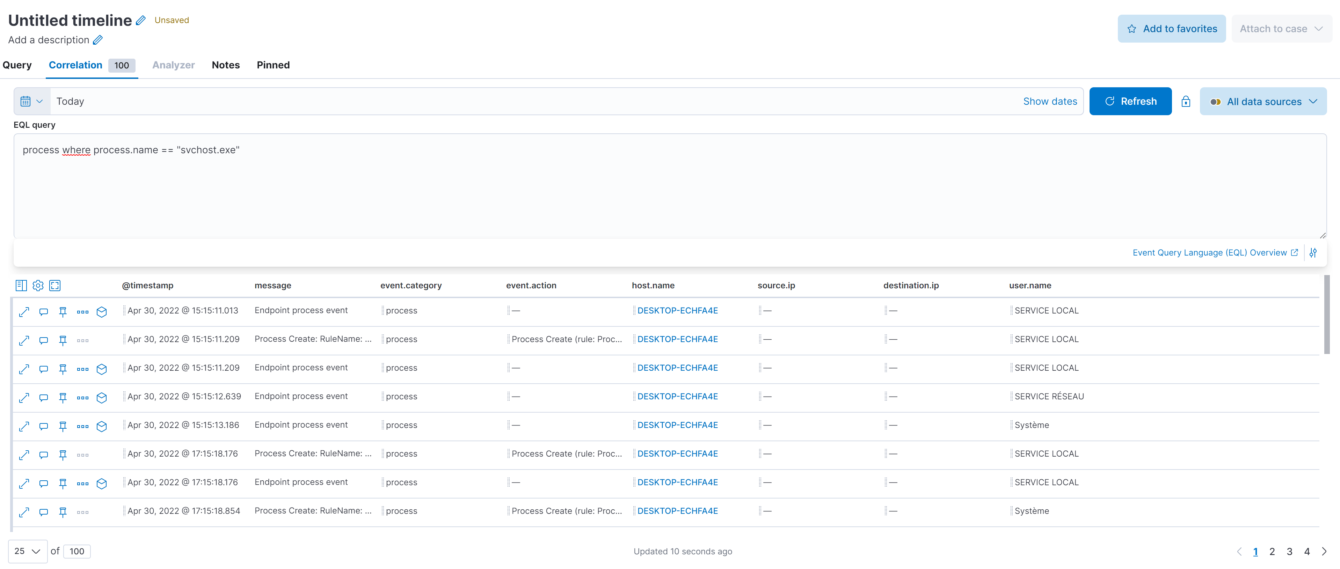Open EQL settings sliders icon
1340x569 pixels.
[x=1313, y=252]
